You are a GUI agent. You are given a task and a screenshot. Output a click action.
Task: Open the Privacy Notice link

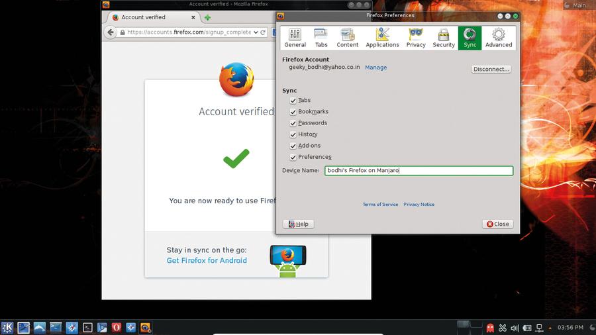419,205
